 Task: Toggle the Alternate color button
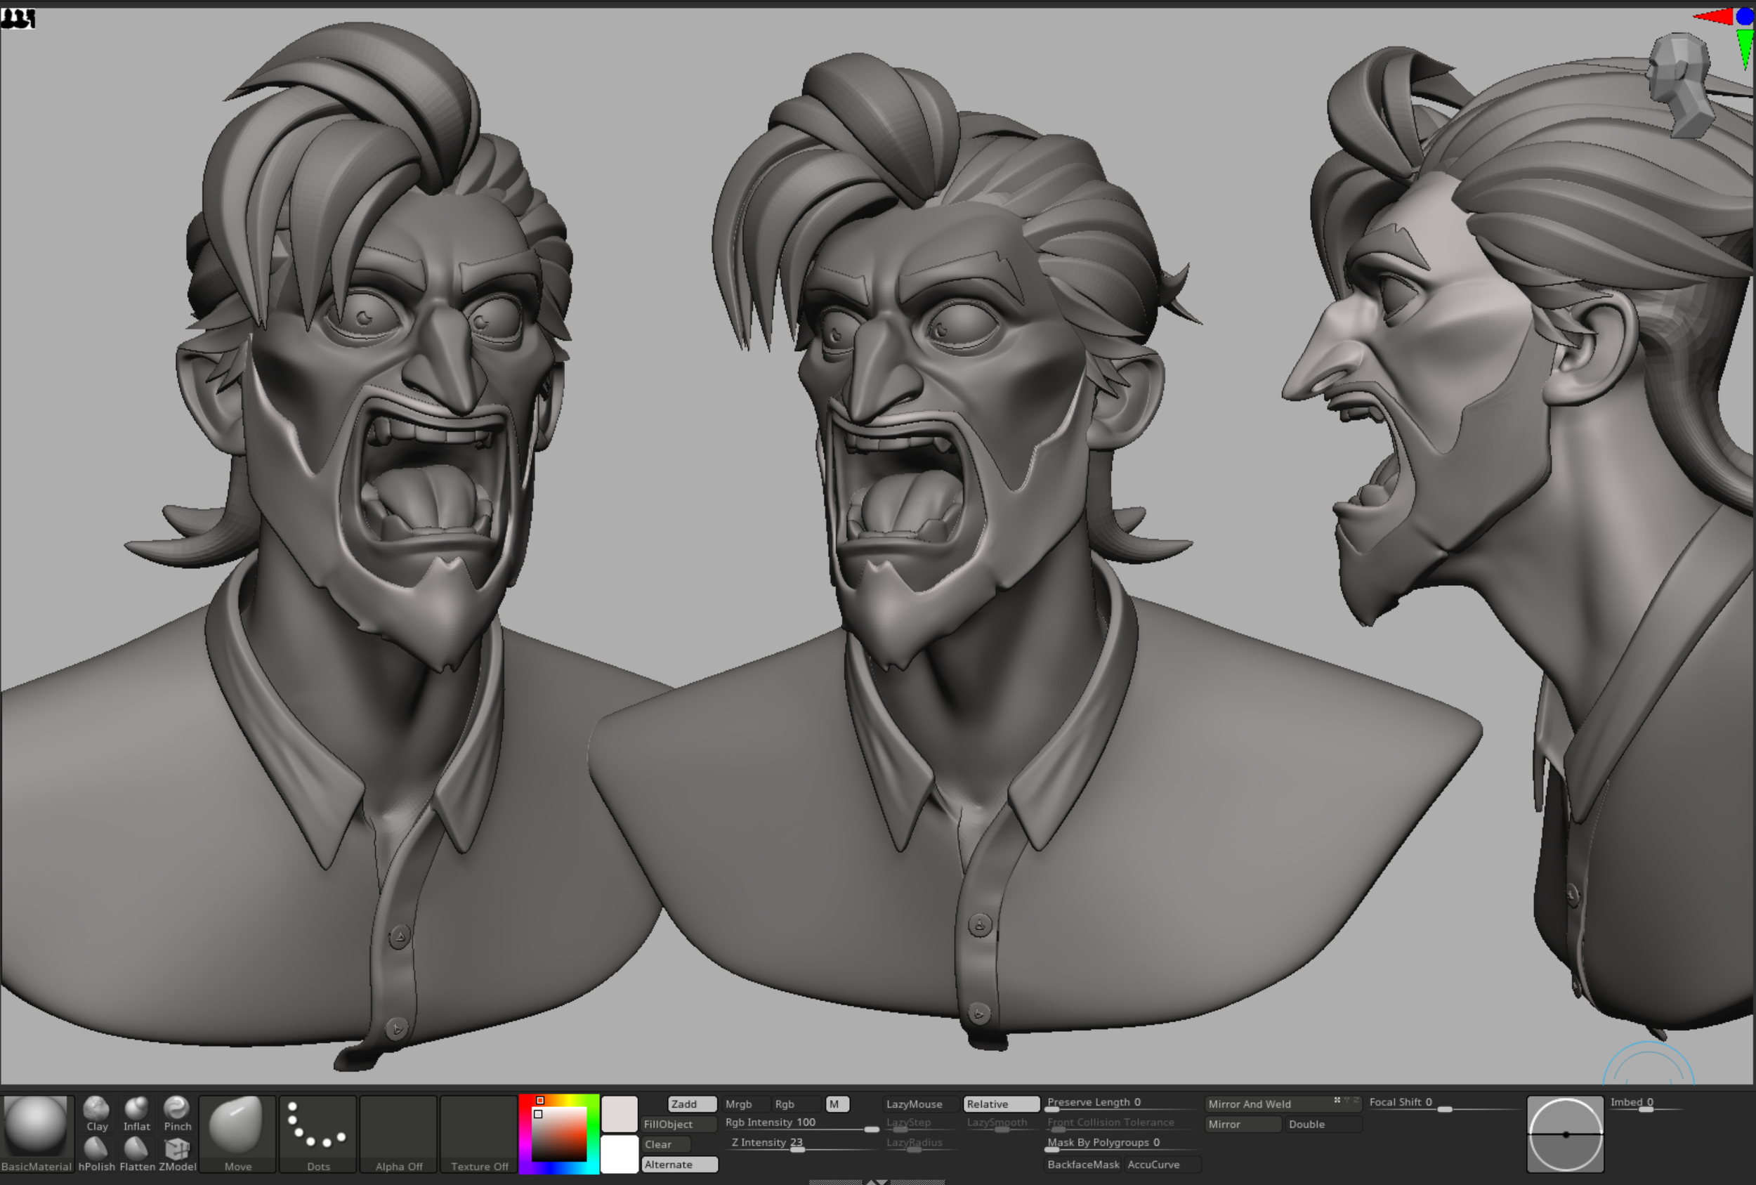pos(679,1165)
